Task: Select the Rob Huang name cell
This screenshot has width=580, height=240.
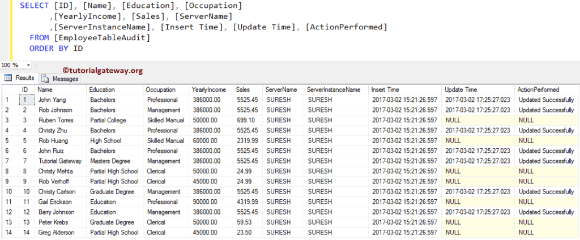Action: click(61, 140)
